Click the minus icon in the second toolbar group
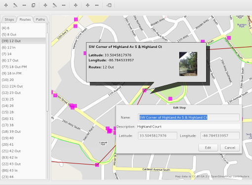252x185 pixels. [64, 5]
